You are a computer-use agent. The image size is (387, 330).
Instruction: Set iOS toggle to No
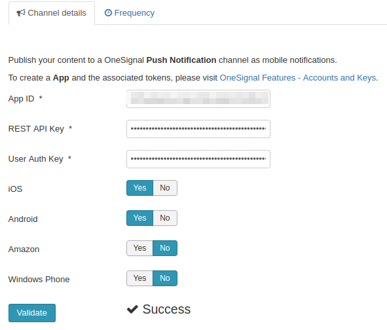(165, 188)
